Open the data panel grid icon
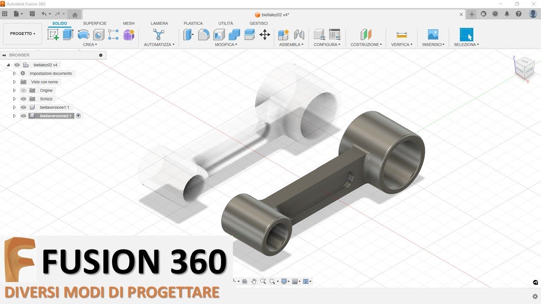Screen dimensions: 541x304 coord(5,14)
